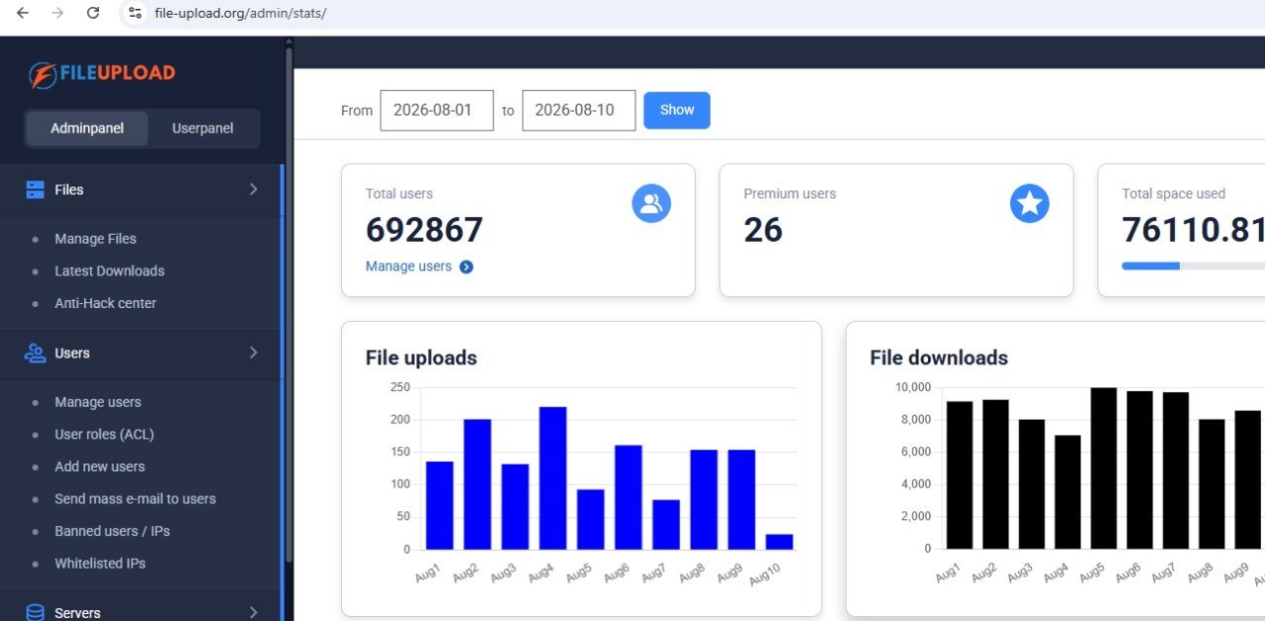Click the Aug5 bar in File downloads chart
The width and height of the screenshot is (1265, 621).
click(1104, 468)
